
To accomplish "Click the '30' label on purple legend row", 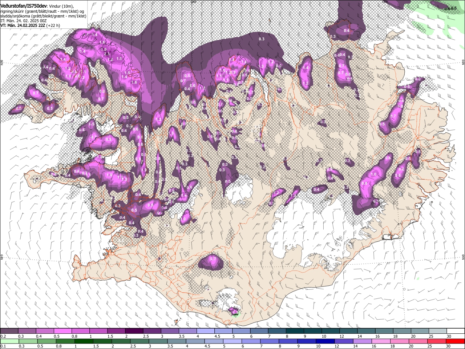I will pyautogui.click(x=449, y=336).
